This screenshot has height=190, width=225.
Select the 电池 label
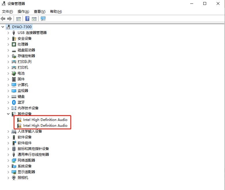(x=21, y=73)
